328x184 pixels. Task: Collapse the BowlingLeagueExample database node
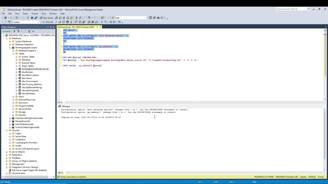(x=10, y=48)
